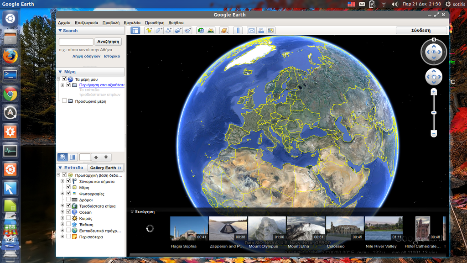467x263 pixels.
Task: Add a placemark with the yellow pin icon
Action: click(x=149, y=31)
